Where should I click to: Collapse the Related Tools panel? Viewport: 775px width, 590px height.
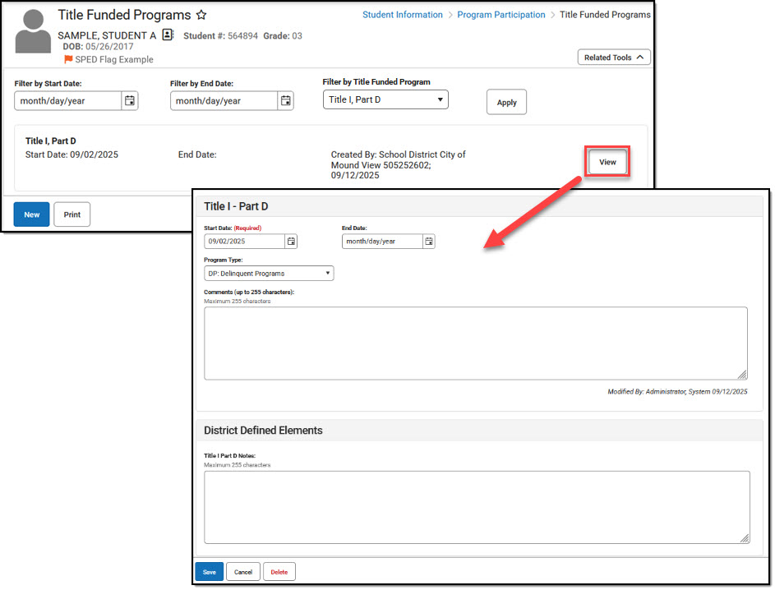click(x=614, y=57)
